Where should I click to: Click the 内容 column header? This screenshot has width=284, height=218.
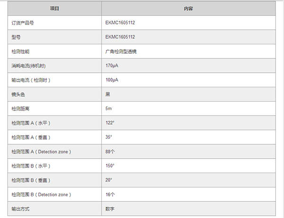point(188,8)
